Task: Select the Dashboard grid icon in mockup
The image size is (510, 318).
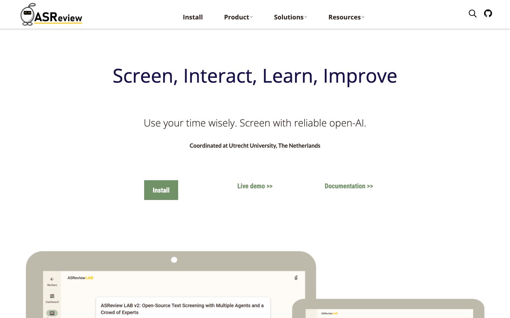Action: pyautogui.click(x=52, y=296)
